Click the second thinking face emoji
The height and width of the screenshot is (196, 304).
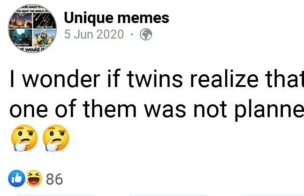pyautogui.click(x=56, y=138)
